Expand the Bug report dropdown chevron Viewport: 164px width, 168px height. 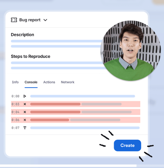click(x=45, y=20)
